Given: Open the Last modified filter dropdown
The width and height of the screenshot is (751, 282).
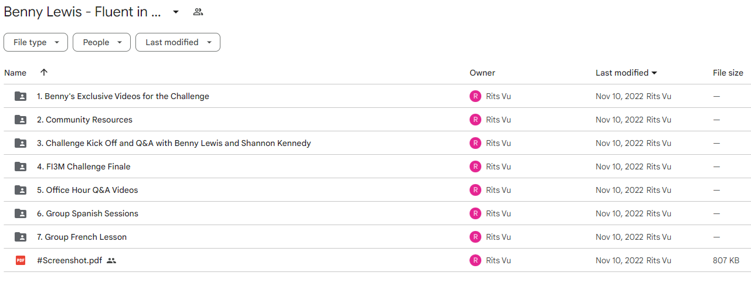Looking at the screenshot, I should 178,42.
